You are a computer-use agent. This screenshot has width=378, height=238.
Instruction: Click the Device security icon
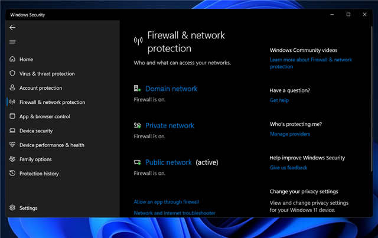tap(12, 131)
